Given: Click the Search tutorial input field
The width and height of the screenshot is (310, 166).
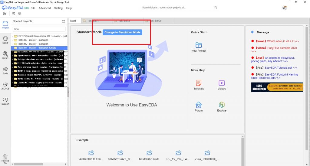Looking at the screenshot, I should pyautogui.click(x=177, y=8).
